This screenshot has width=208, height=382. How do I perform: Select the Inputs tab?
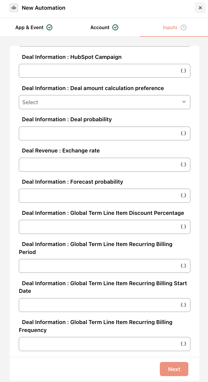point(175,27)
